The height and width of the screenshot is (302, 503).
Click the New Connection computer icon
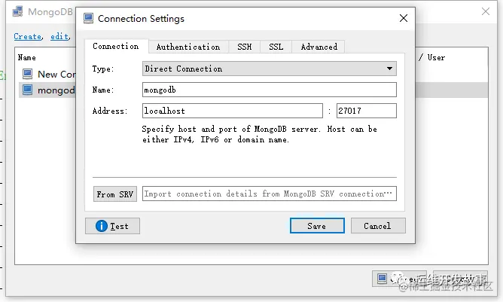[x=27, y=74]
